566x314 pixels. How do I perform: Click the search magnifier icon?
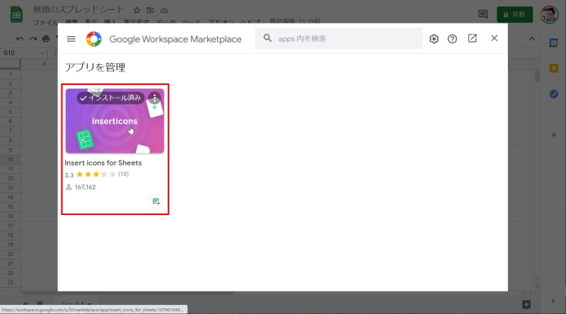pos(267,38)
